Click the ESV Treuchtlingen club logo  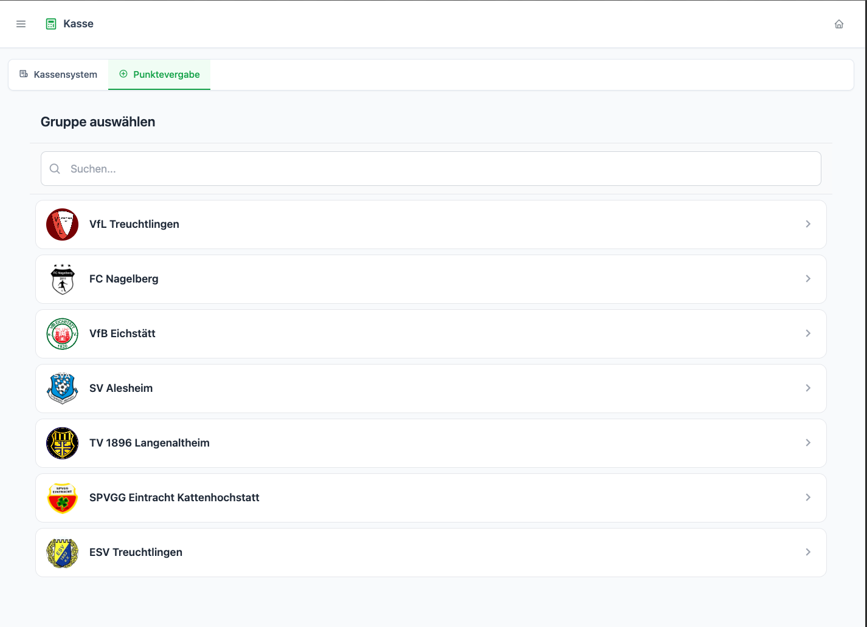63,552
